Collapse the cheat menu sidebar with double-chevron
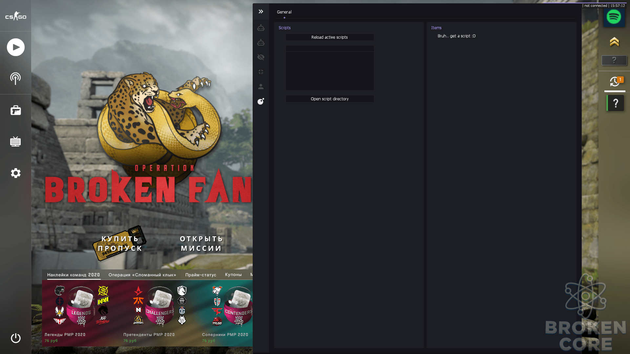 [261, 11]
